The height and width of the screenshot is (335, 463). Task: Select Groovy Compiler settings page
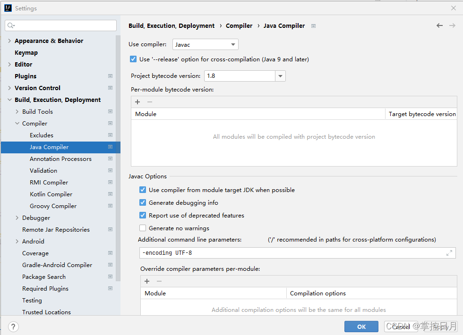tap(53, 206)
